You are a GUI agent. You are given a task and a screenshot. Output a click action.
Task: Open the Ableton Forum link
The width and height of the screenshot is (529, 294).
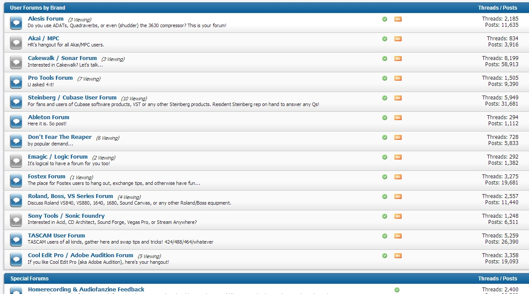coord(49,117)
